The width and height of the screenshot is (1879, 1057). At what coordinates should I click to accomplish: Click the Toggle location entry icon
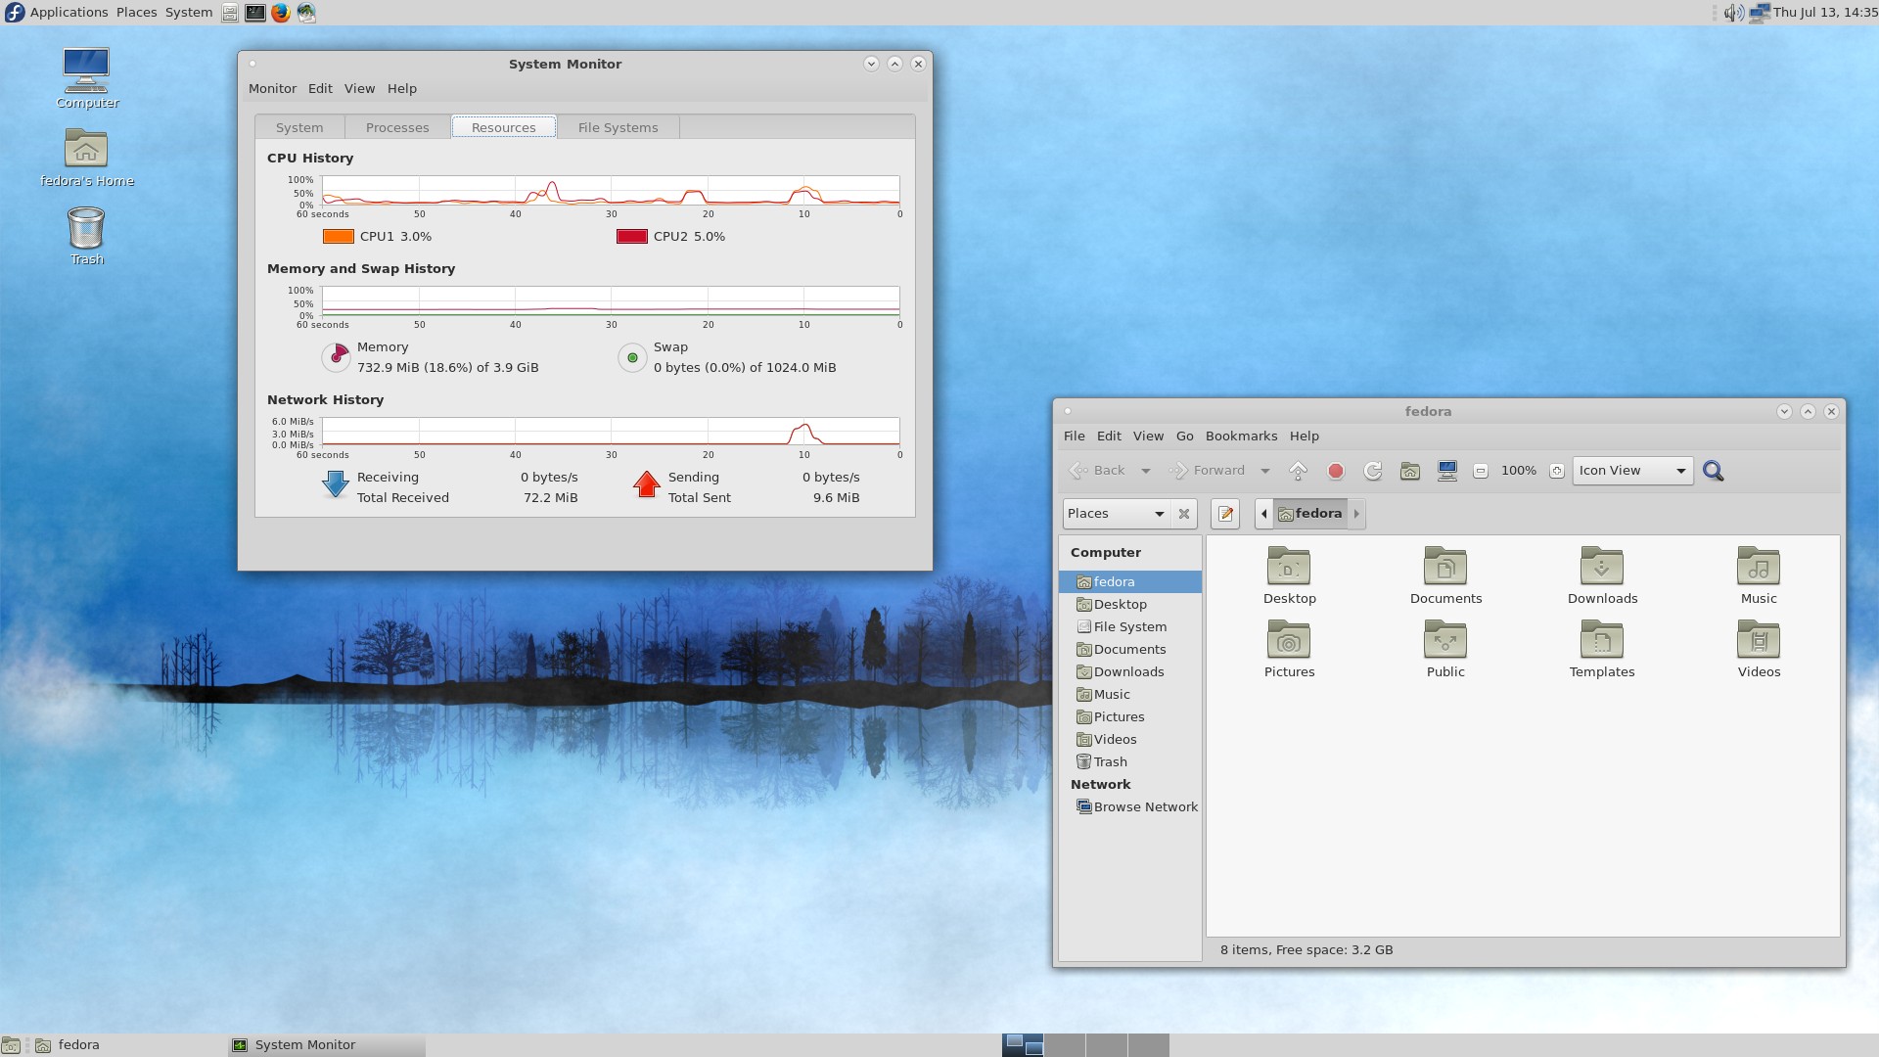pos(1226,513)
